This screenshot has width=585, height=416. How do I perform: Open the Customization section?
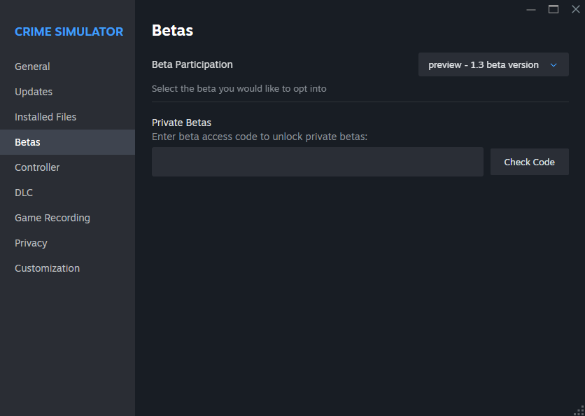(x=47, y=268)
